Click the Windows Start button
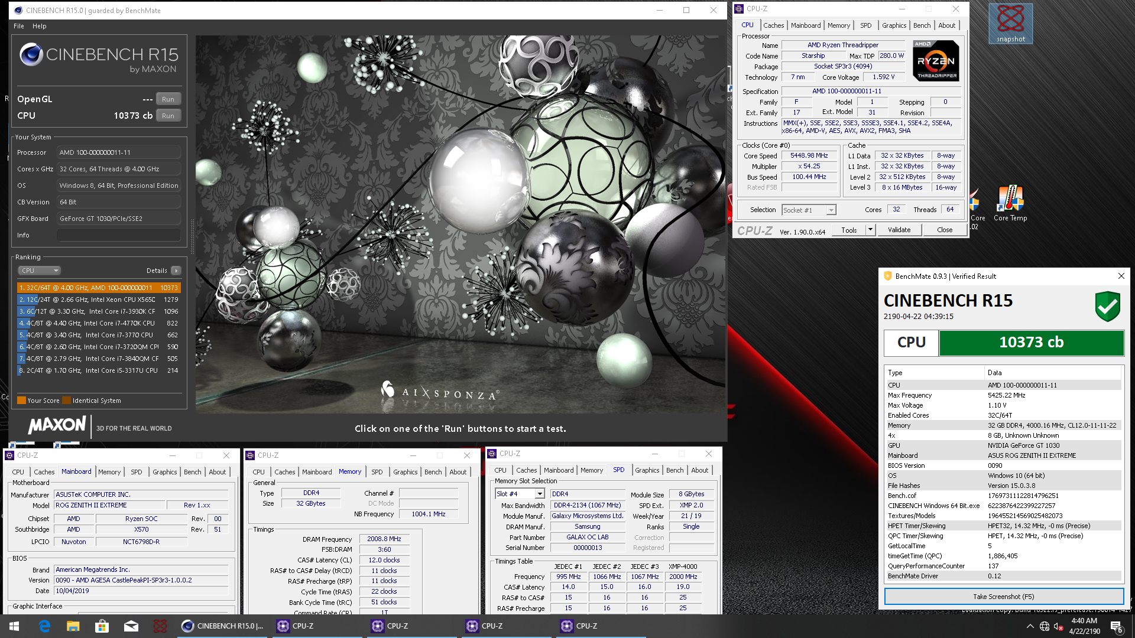The image size is (1135, 638). point(14,626)
